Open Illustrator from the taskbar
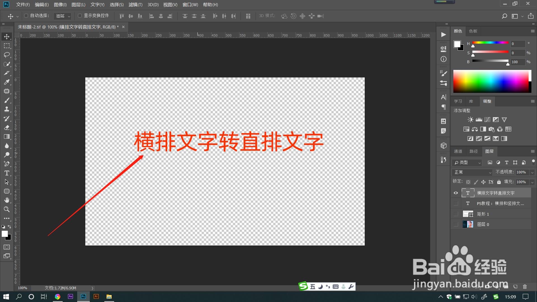Viewport: 537px width, 302px height. click(x=96, y=296)
